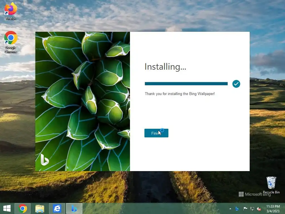Open Action Center flag icon
The width and height of the screenshot is (285, 214).
[x=245, y=208]
